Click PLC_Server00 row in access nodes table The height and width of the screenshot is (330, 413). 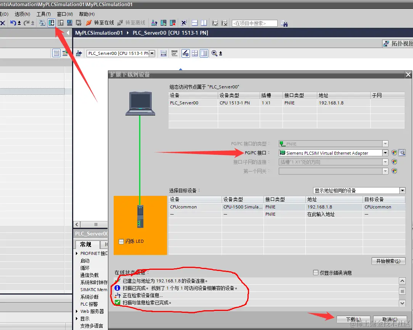click(x=286, y=103)
